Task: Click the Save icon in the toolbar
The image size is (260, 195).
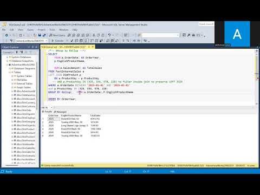Action: click(40, 35)
